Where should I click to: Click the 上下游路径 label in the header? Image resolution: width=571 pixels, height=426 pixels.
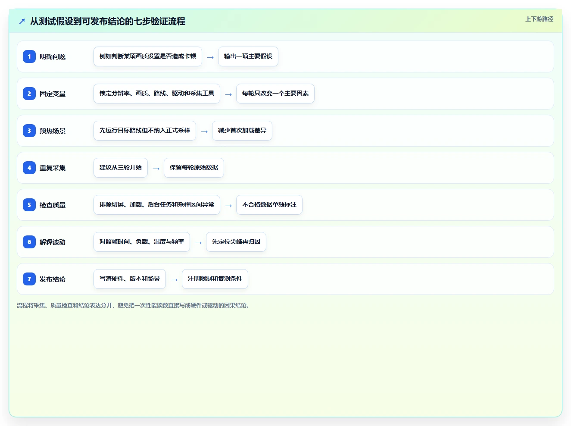(x=539, y=19)
